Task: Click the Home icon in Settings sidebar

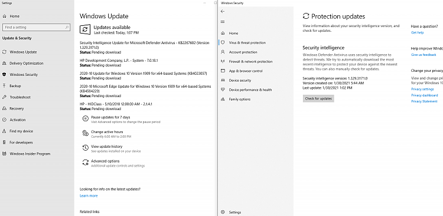Action: (4, 16)
